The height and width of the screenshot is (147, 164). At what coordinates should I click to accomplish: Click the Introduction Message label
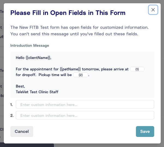coord(30,45)
